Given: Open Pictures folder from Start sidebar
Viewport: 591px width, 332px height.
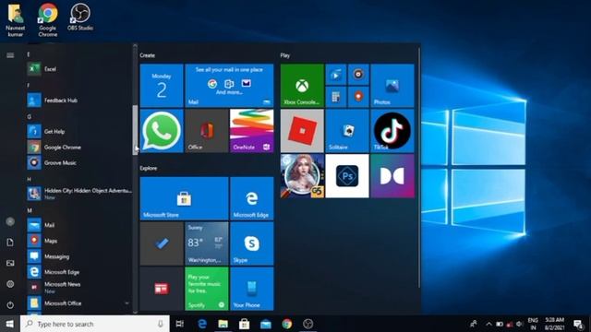Looking at the screenshot, I should point(10,263).
